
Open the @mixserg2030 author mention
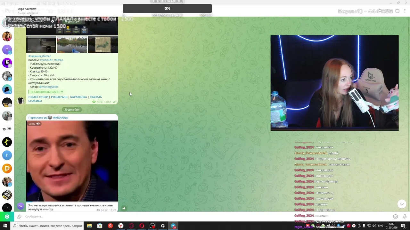click(x=48, y=87)
